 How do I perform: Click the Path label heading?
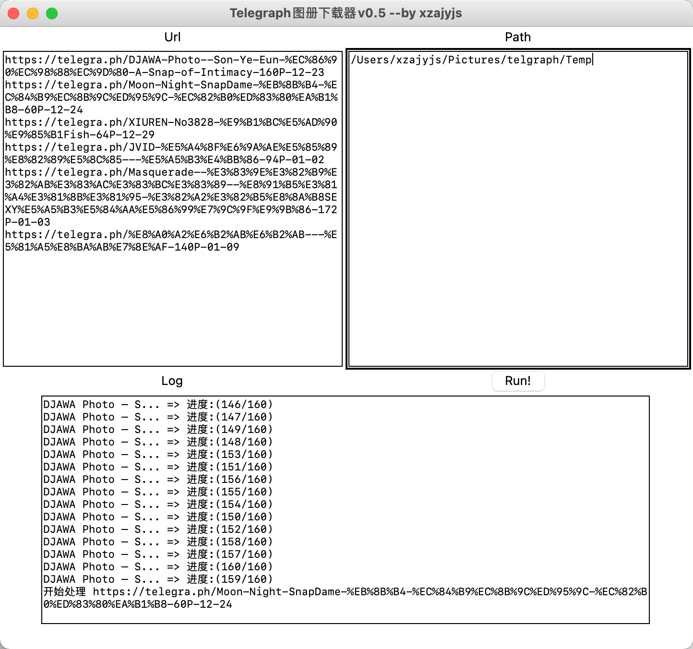tap(518, 37)
